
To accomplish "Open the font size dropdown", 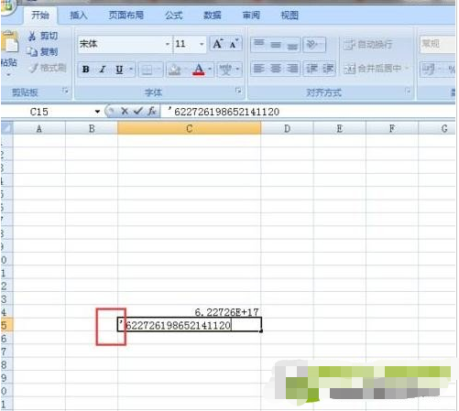I will click(202, 45).
